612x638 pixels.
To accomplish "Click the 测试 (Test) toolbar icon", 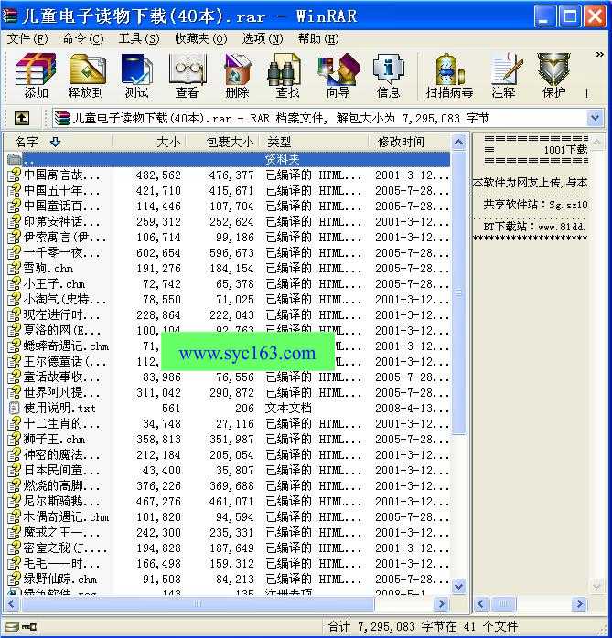I will (136, 75).
